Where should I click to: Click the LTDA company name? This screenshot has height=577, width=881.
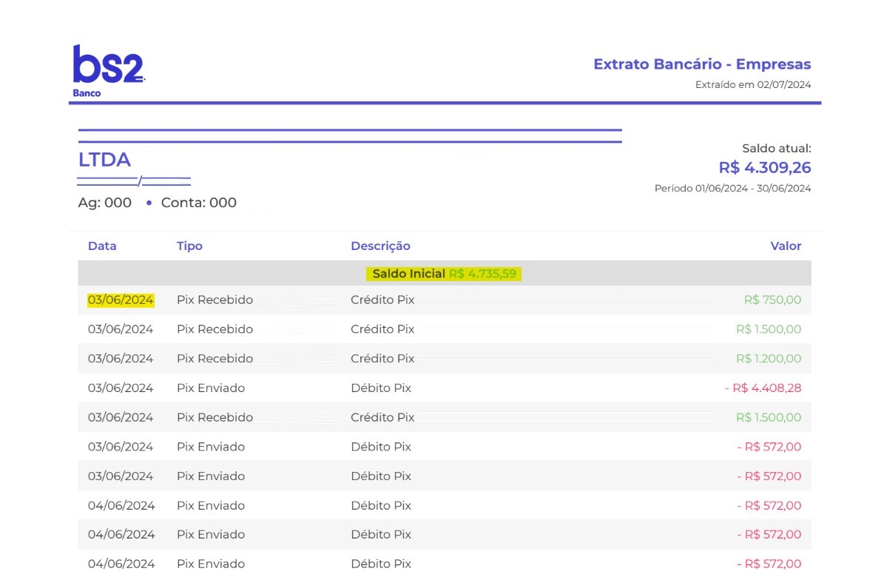[x=104, y=159]
